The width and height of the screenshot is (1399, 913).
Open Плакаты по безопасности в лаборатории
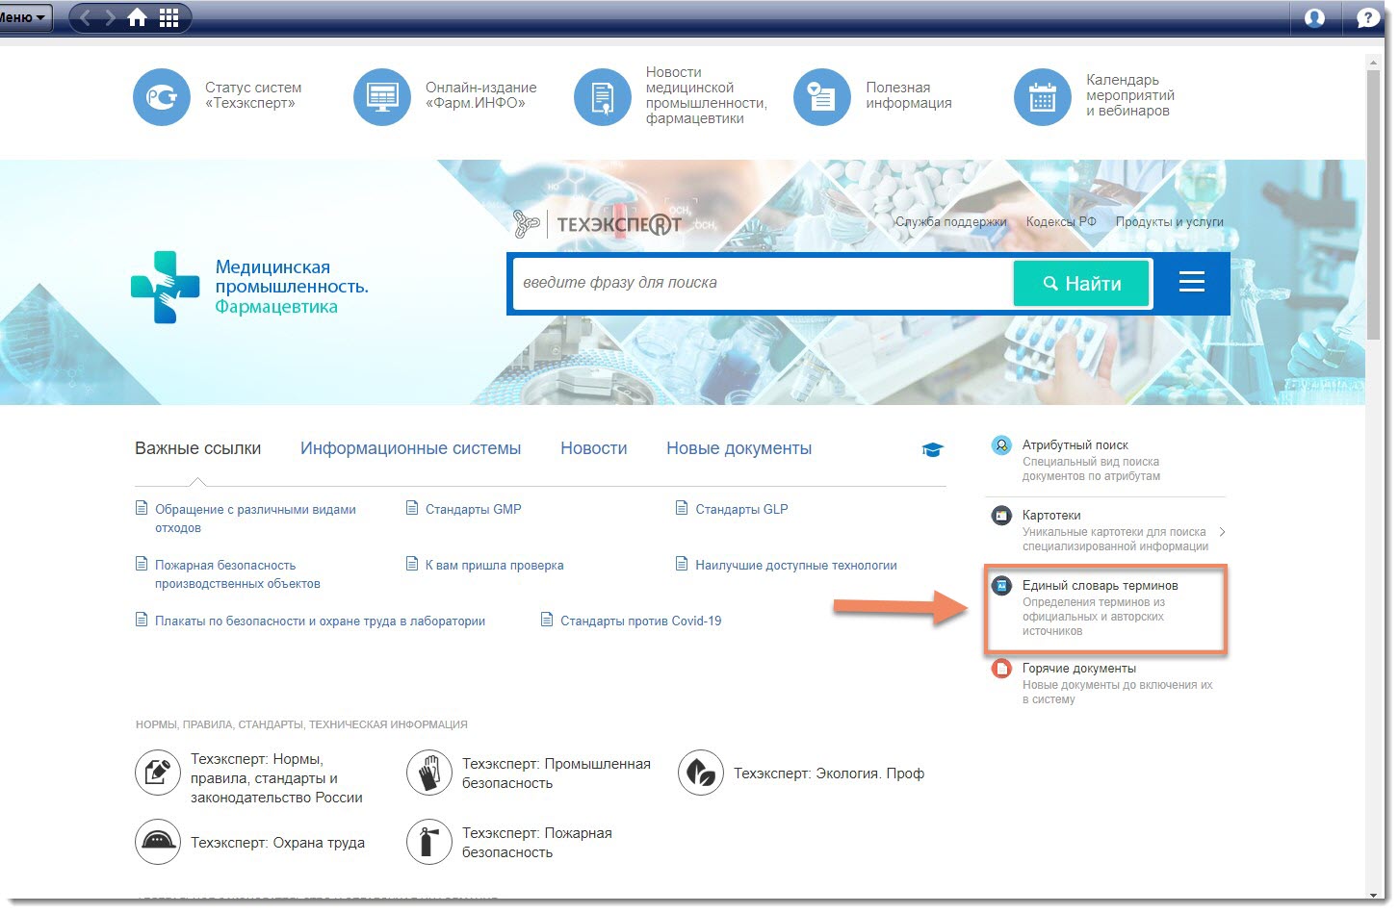(x=320, y=621)
